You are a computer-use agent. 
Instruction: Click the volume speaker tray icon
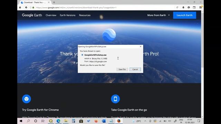click(170, 121)
